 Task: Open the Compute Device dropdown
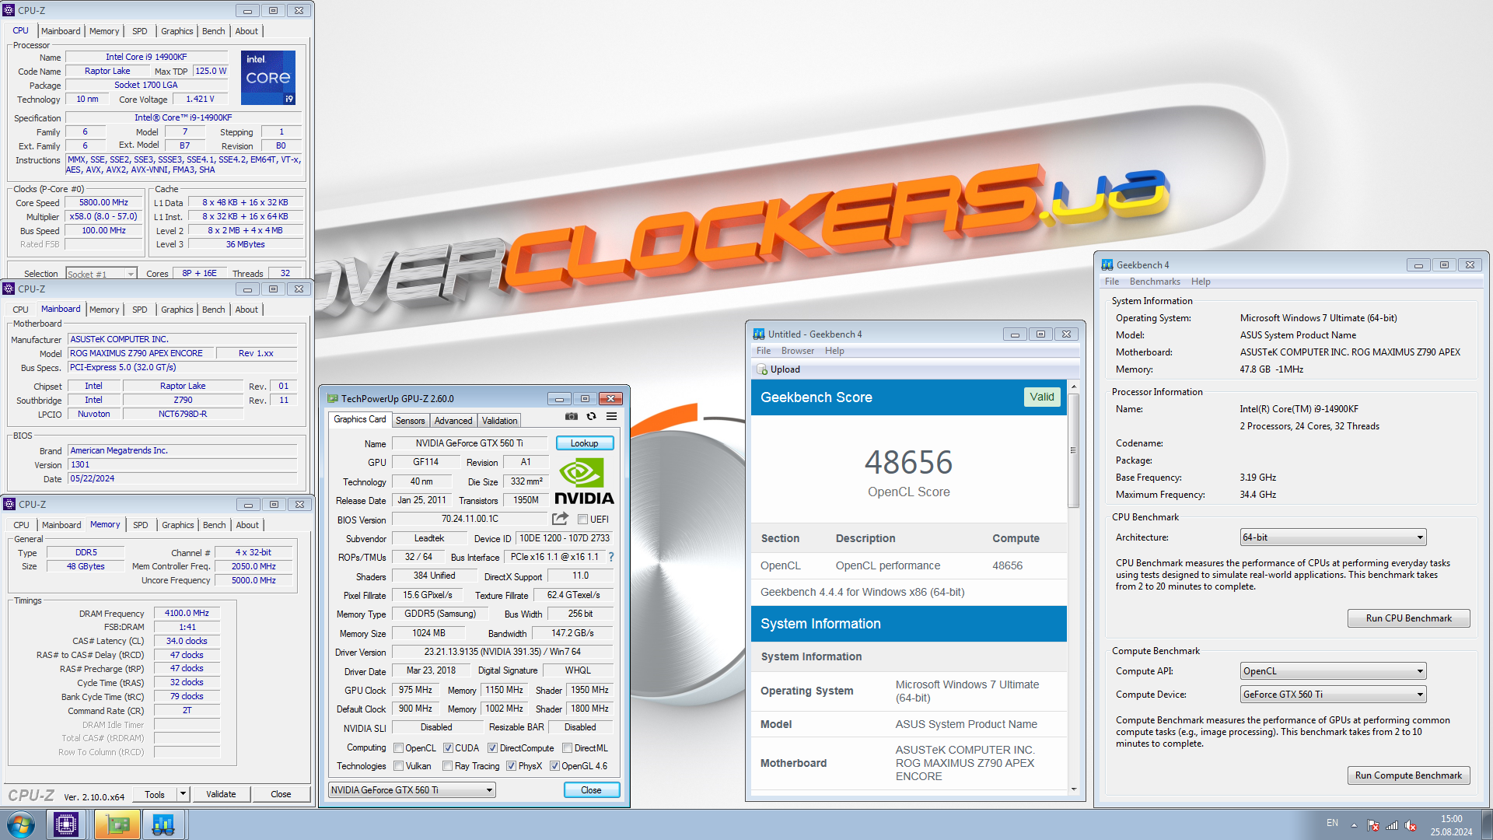point(1333,695)
